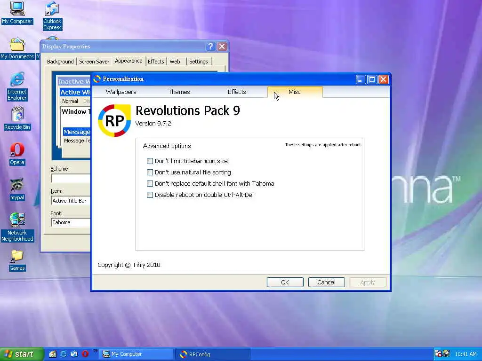Toggle Don't replace default shell font option
Screen dimensions: 482x361
click(150, 184)
